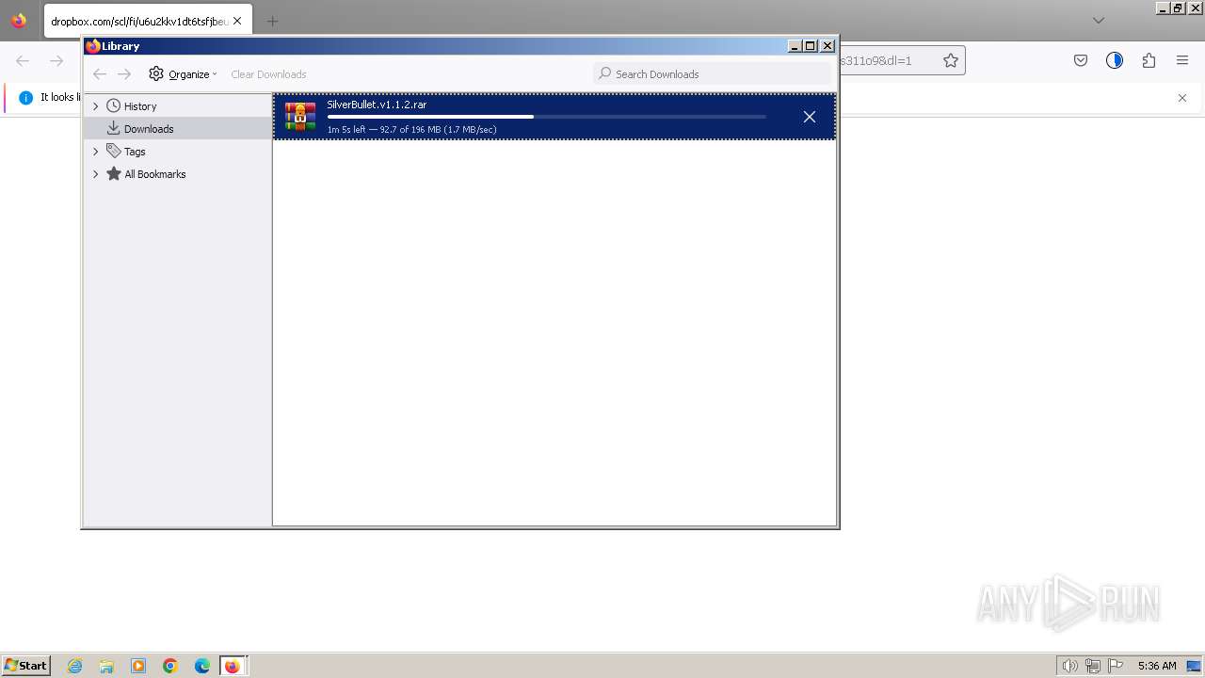Click the Firefox logo in the Library title bar

(92, 45)
